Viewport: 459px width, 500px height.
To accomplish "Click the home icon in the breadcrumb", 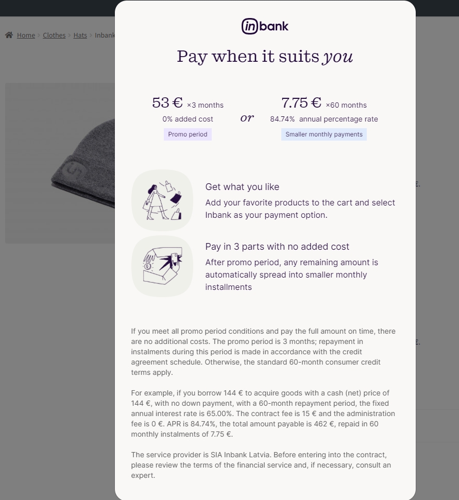I will [x=9, y=35].
